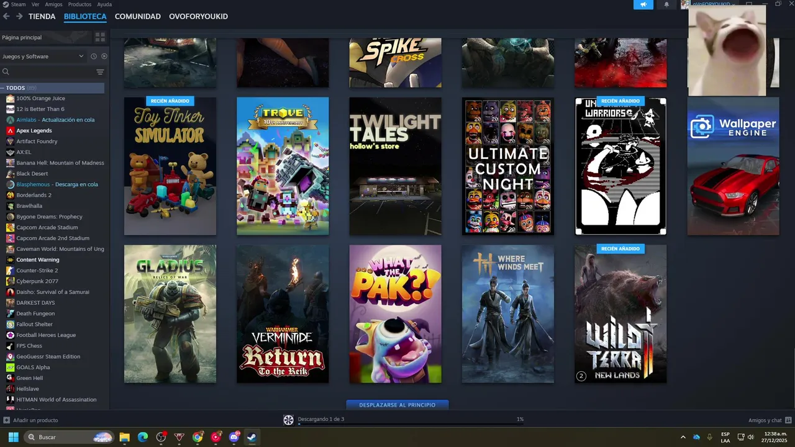Viewport: 795px width, 447px height.
Task: Open the Wild Terra II New Lands cover
Action: 620,314
